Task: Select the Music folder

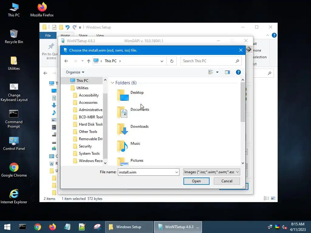Action: (128, 146)
